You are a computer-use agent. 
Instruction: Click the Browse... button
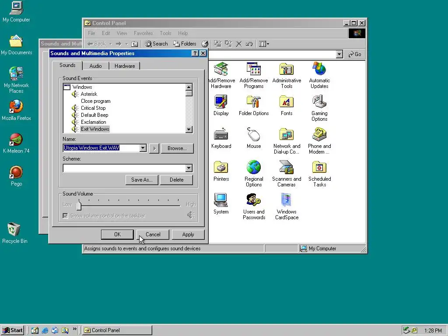click(x=177, y=148)
